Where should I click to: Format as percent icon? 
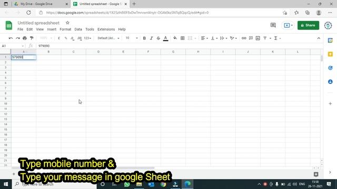66,38
